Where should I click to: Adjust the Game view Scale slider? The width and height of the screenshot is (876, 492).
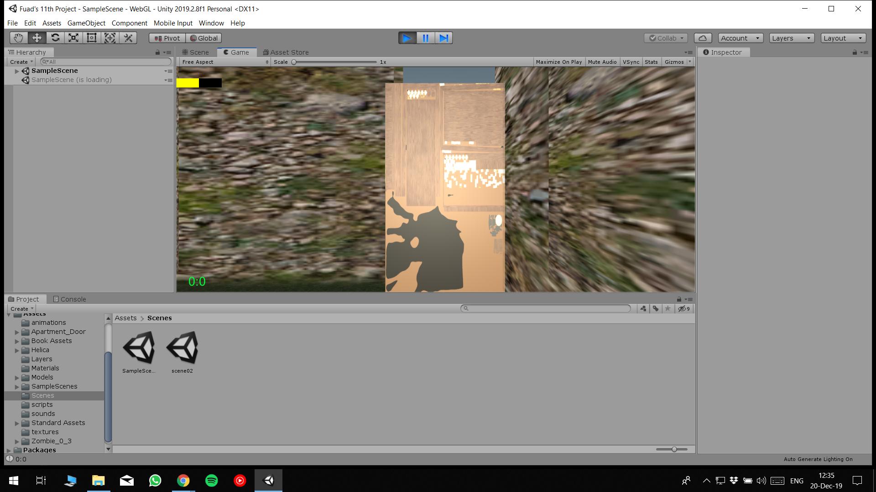tap(294, 62)
